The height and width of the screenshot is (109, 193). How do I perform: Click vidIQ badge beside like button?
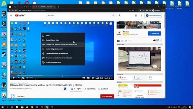tap(65, 89)
